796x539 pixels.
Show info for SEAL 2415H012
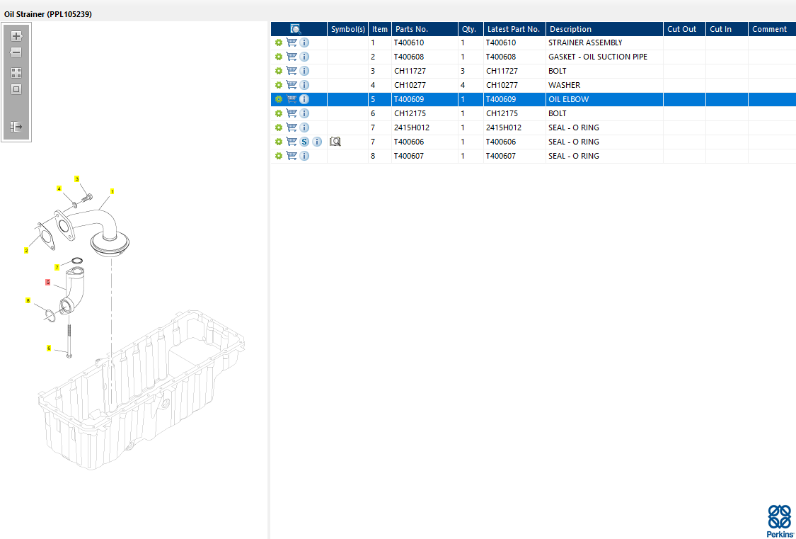pos(304,127)
